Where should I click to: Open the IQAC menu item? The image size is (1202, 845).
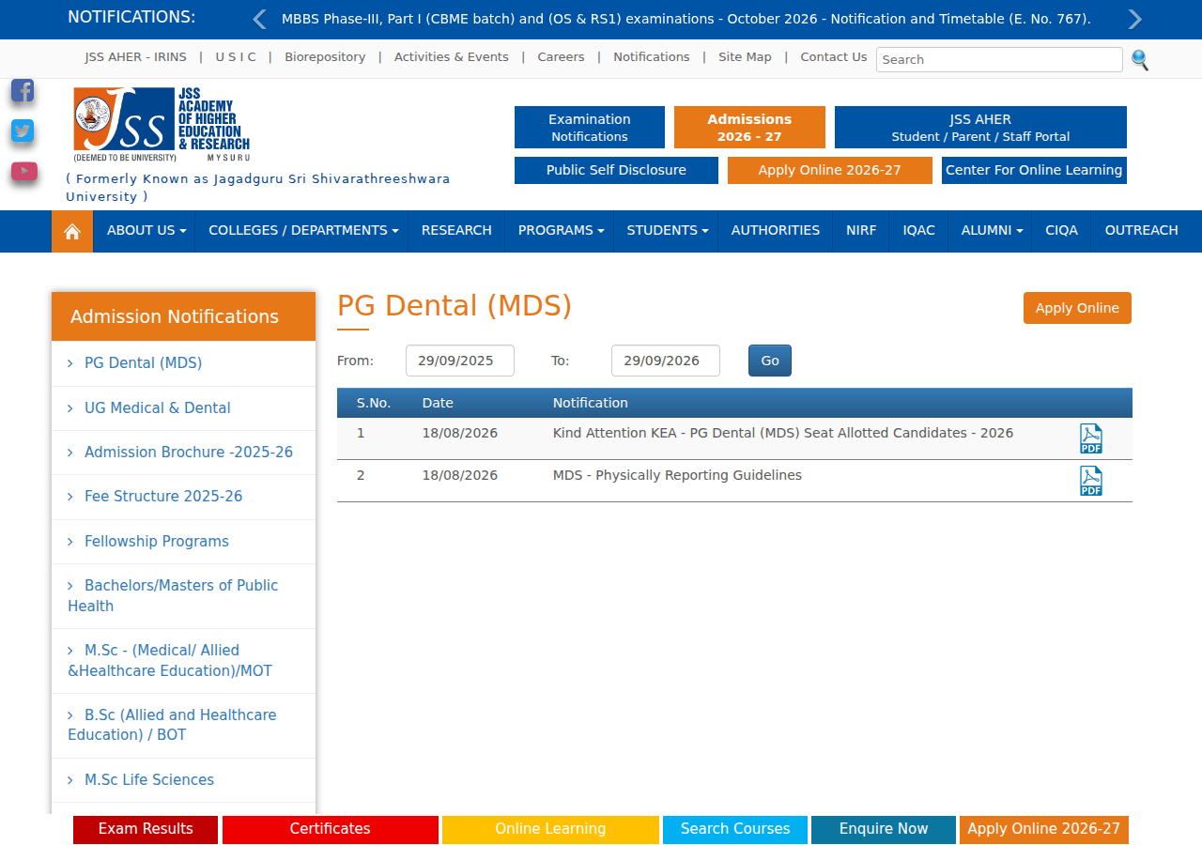[919, 231]
